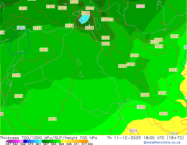187x145 pixels.
Task: Click the 1026 pressure label
Action: (86, 13)
